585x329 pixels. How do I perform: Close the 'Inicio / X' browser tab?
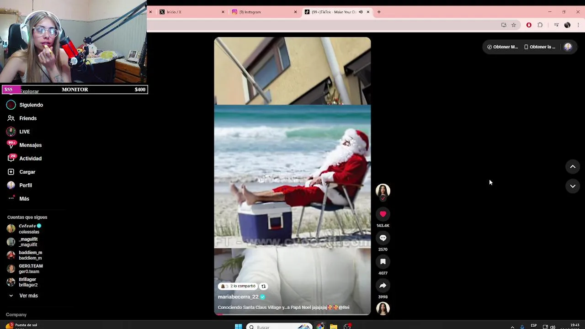[x=223, y=12]
